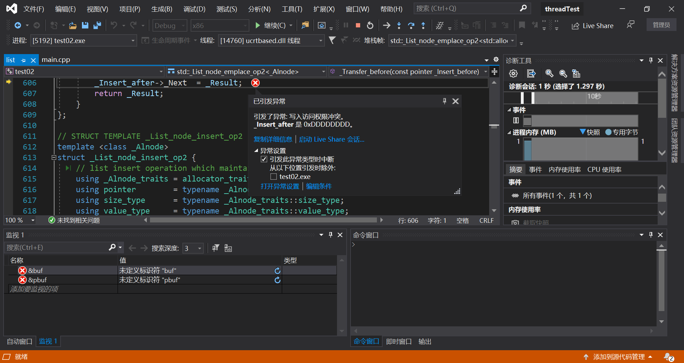Open the process [5192] test02.exe dropdown
The image size is (684, 363).
coord(133,41)
